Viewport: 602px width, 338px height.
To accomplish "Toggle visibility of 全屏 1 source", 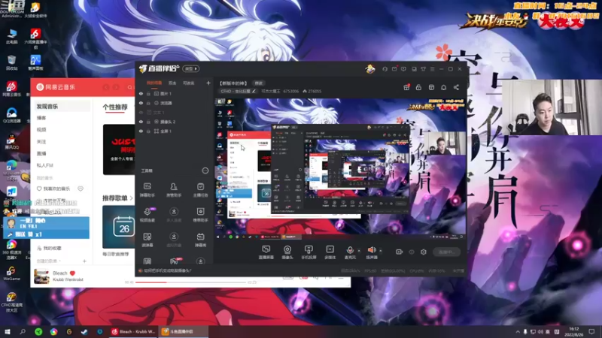I will pyautogui.click(x=141, y=131).
